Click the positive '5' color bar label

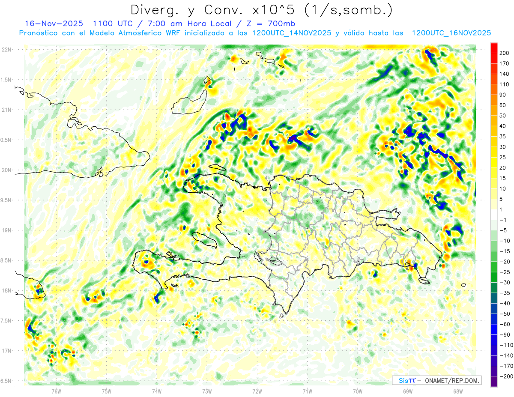coord(501,199)
